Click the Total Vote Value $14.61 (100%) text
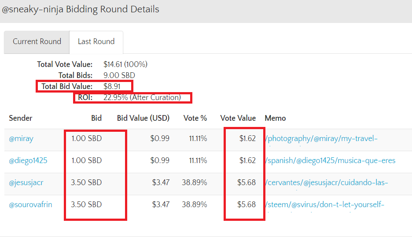 pyautogui.click(x=125, y=64)
